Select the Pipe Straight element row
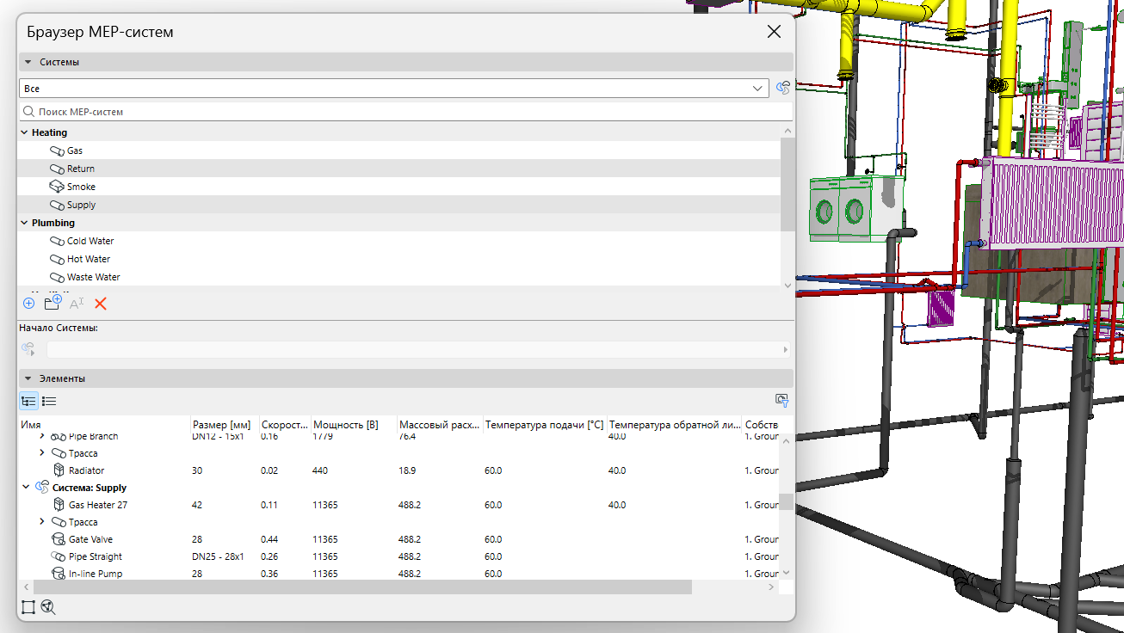 coord(399,556)
